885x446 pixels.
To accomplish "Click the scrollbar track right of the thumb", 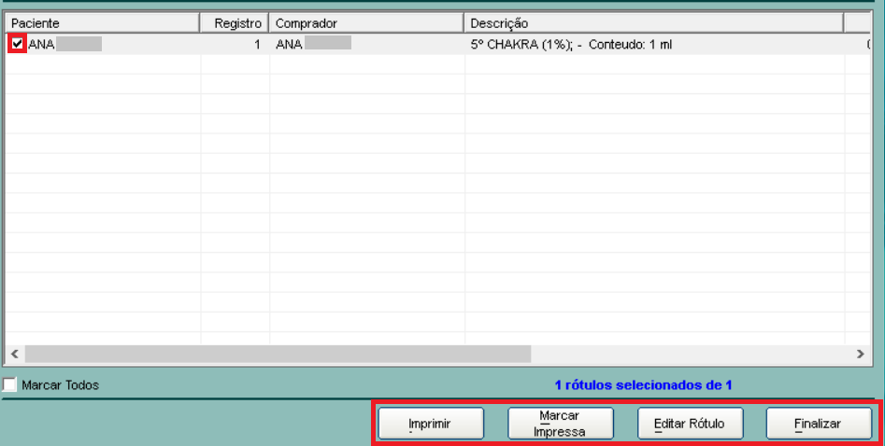I will tap(692, 355).
